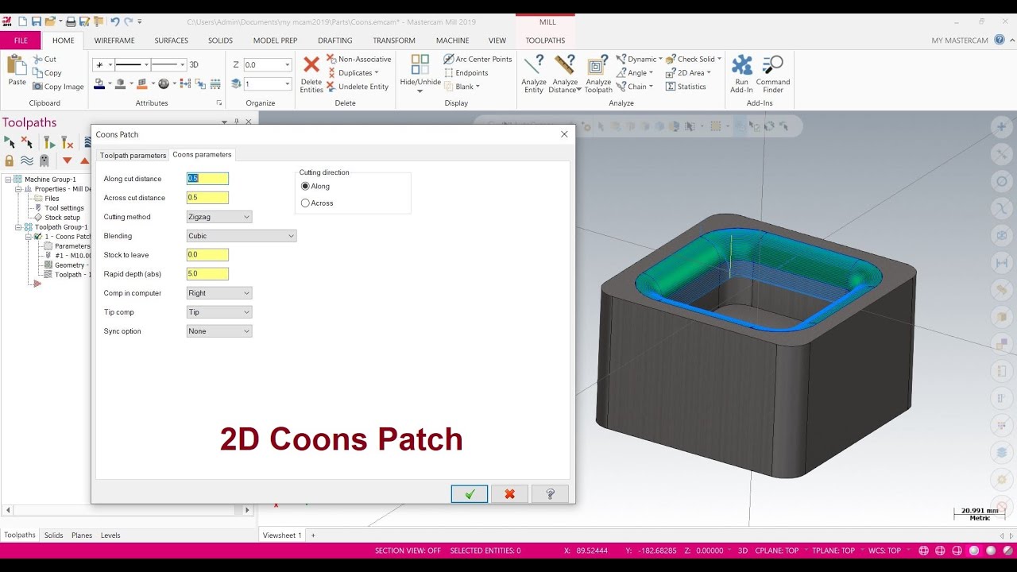Image resolution: width=1017 pixels, height=572 pixels.
Task: Select the Across cutting direction radio button
Action: tap(305, 203)
